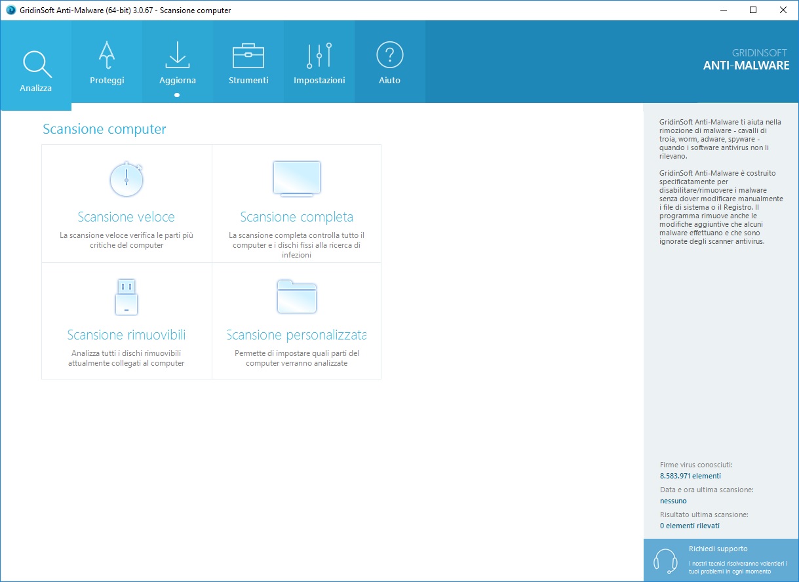The image size is (799, 582).
Task: Click the nessuno last scan value
Action: click(x=673, y=501)
